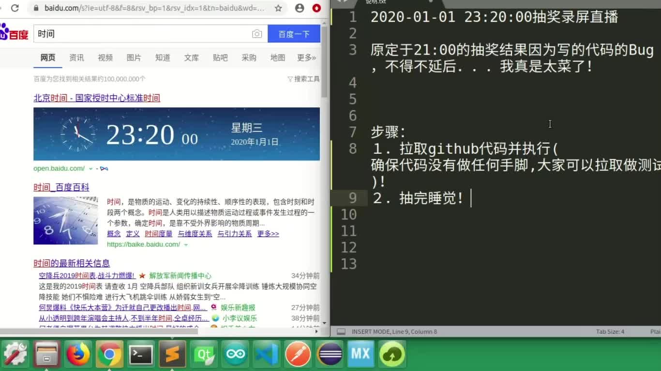This screenshot has width=661, height=371.
Task: Open 搜索工具 filter
Action: pyautogui.click(x=303, y=79)
